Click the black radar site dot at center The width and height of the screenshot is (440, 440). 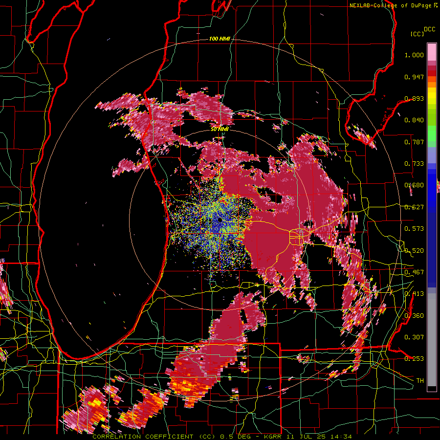220,220
